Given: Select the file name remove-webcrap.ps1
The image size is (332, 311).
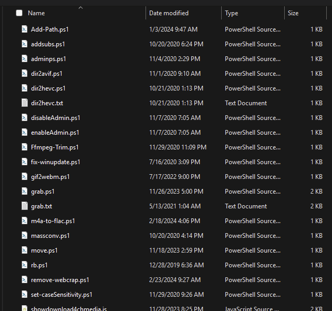Looking at the screenshot, I should pyautogui.click(x=60, y=280).
